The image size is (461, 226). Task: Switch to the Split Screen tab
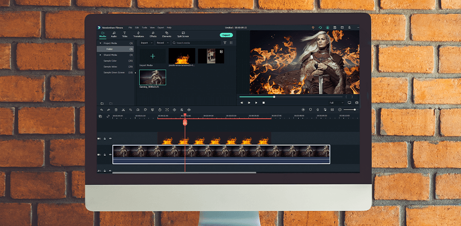pyautogui.click(x=183, y=35)
